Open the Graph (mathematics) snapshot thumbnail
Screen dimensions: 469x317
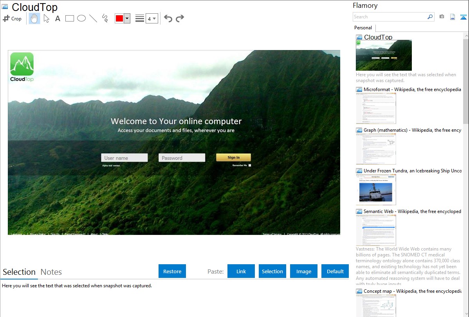376,149
